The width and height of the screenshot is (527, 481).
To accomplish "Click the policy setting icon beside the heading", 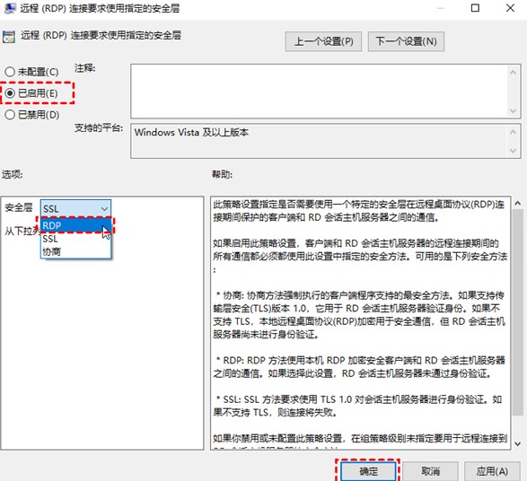I will tap(9, 37).
